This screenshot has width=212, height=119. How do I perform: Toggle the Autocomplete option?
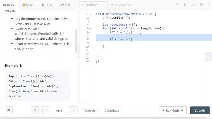point(122,5)
